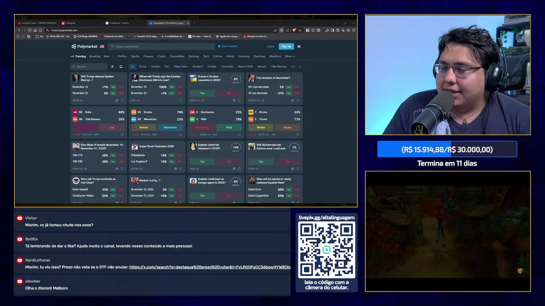
Task: Open the Crypto category
Action: coord(161,56)
